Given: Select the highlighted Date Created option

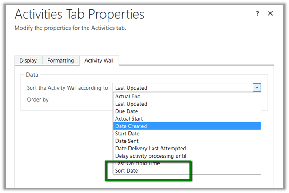Looking at the screenshot, I should click(131, 126).
